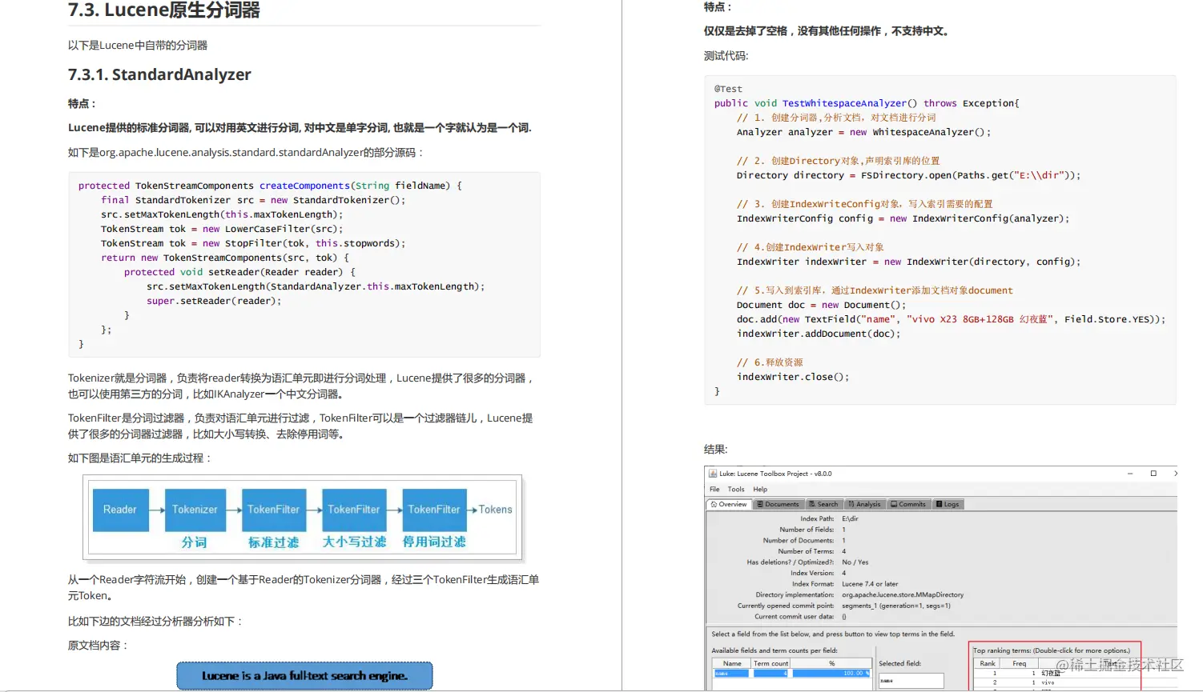The width and height of the screenshot is (1203, 692).
Task: Select the 'name' field row in the fields table
Action: [792, 674]
